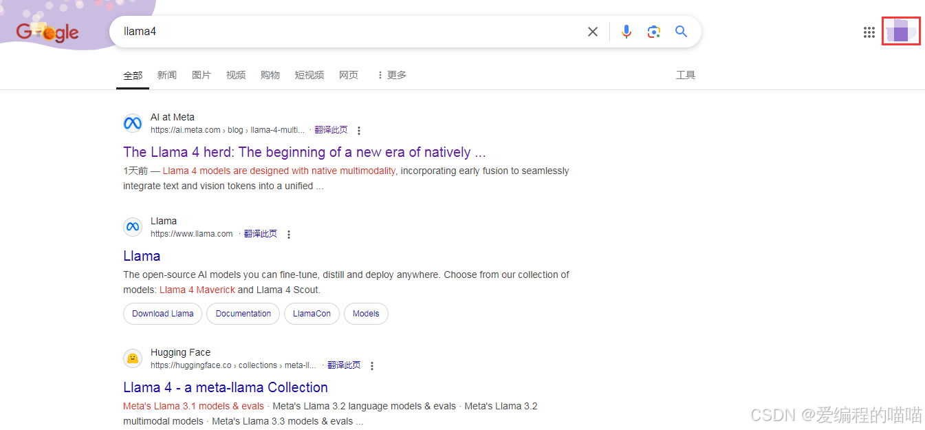Switch to the 视频 tab

click(x=236, y=75)
